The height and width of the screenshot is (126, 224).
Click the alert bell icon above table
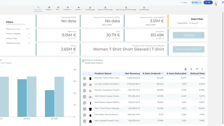coord(185,69)
